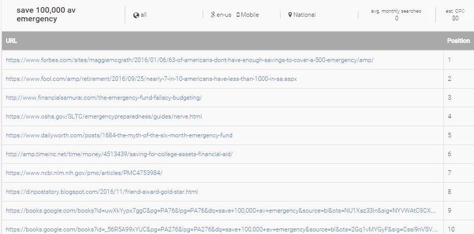Image resolution: width=474 pixels, height=234 pixels.
Task: Click the URL column header
Action: [11, 41]
